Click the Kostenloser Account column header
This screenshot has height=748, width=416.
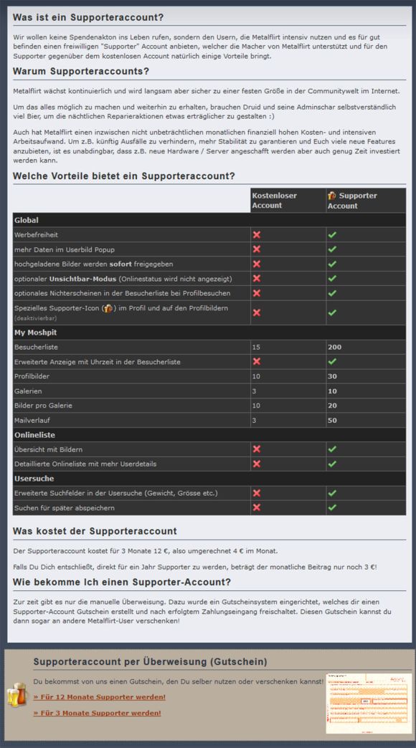(274, 201)
